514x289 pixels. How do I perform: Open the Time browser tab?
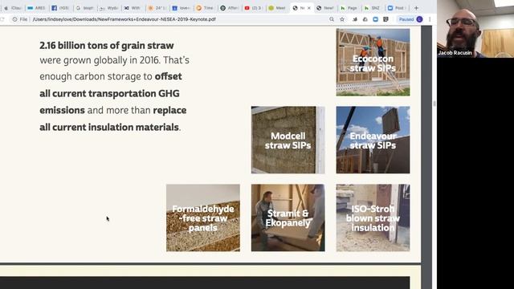click(x=205, y=8)
